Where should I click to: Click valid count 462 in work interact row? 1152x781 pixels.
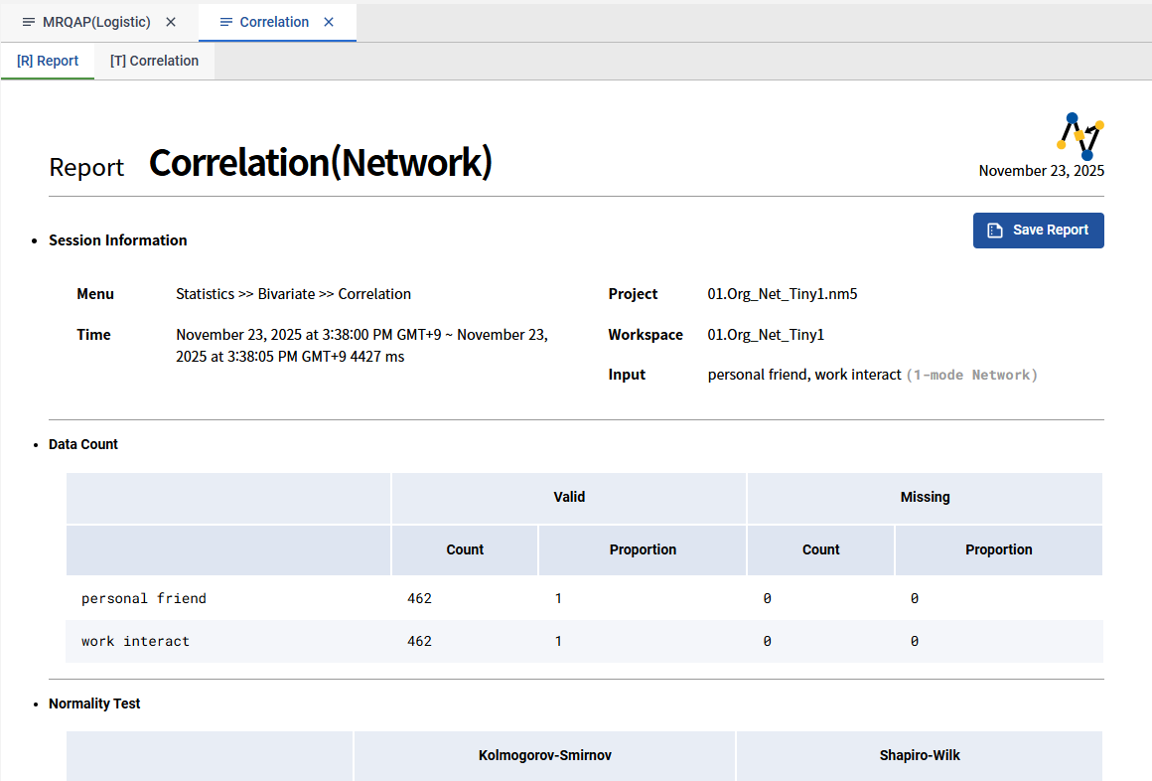[419, 641]
